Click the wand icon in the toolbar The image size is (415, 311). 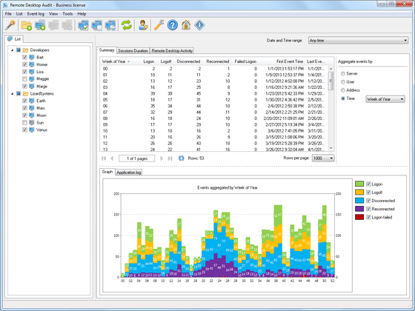(x=10, y=25)
